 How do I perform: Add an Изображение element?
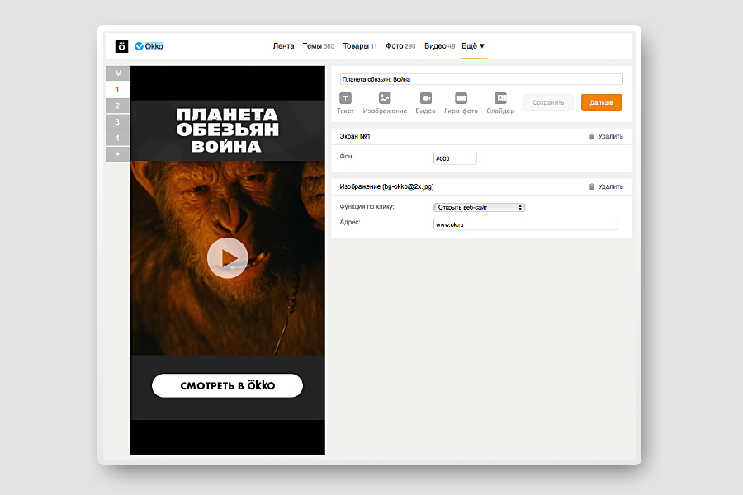pos(385,103)
